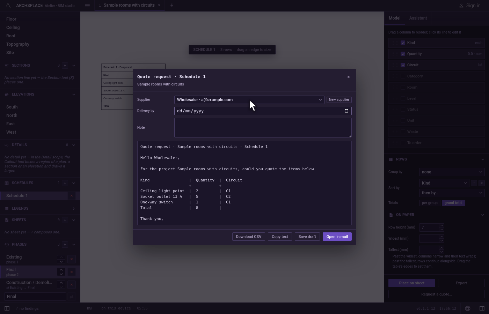
Task: Remove the Kind sort criterion
Action: coord(481,183)
